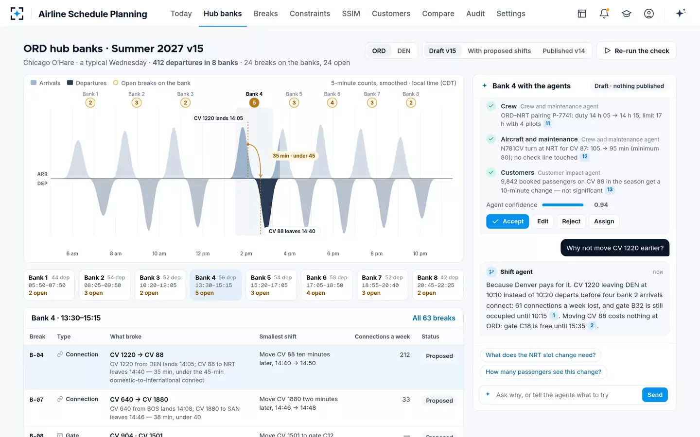Click the Crew agent green check icon
The width and height of the screenshot is (700, 437).
(x=491, y=106)
